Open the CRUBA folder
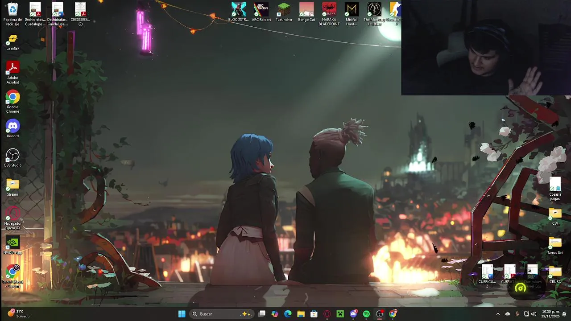Viewport: 571px width, 321px height. tap(555, 275)
